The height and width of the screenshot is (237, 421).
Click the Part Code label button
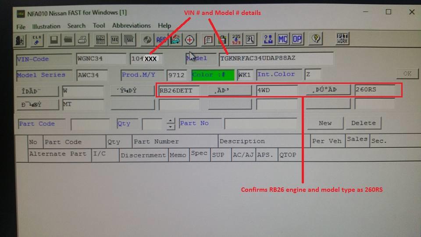[x=42, y=124]
